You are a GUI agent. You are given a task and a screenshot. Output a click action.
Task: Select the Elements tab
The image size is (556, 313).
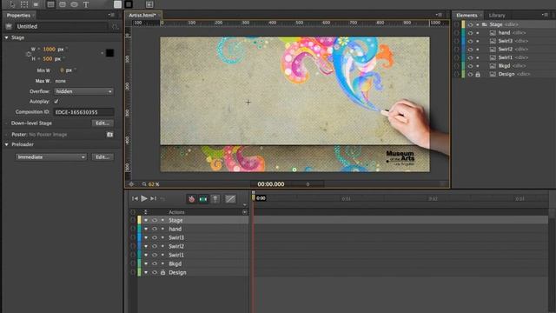pyautogui.click(x=467, y=16)
